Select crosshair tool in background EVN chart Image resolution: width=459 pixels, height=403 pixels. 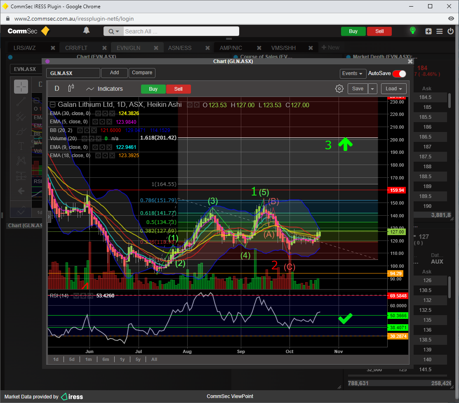point(21,87)
